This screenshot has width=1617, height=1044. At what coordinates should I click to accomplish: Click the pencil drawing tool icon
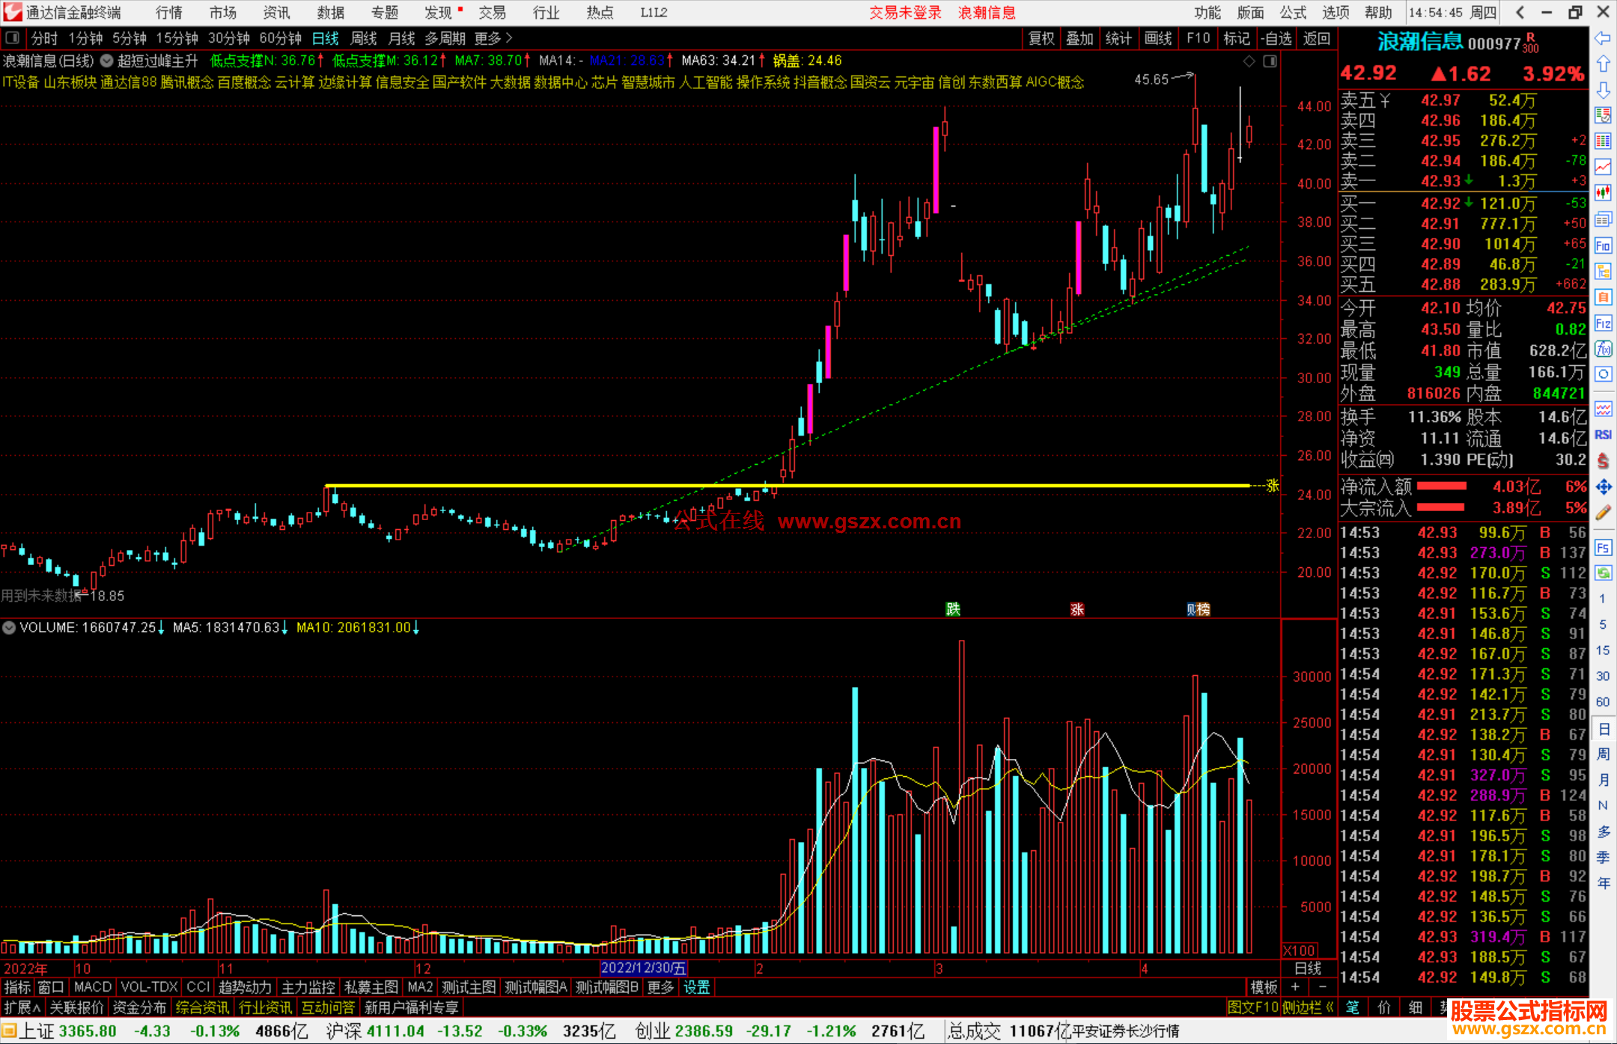[1603, 513]
